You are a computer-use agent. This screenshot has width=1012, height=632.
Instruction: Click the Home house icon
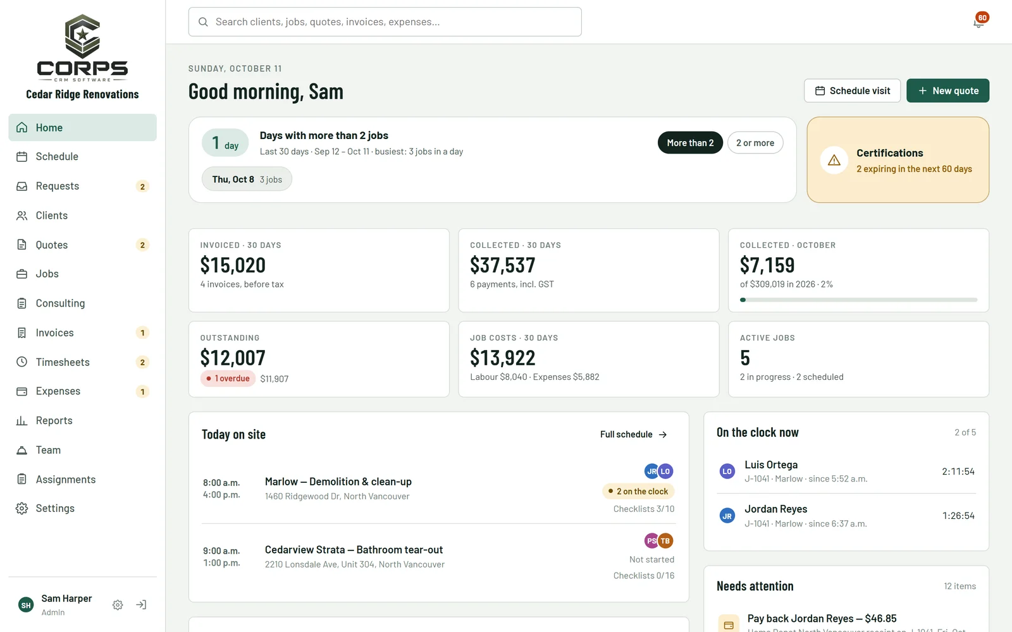click(x=22, y=128)
